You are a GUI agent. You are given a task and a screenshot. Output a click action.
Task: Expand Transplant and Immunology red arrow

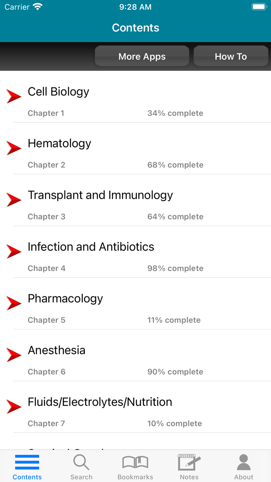pos(14,200)
